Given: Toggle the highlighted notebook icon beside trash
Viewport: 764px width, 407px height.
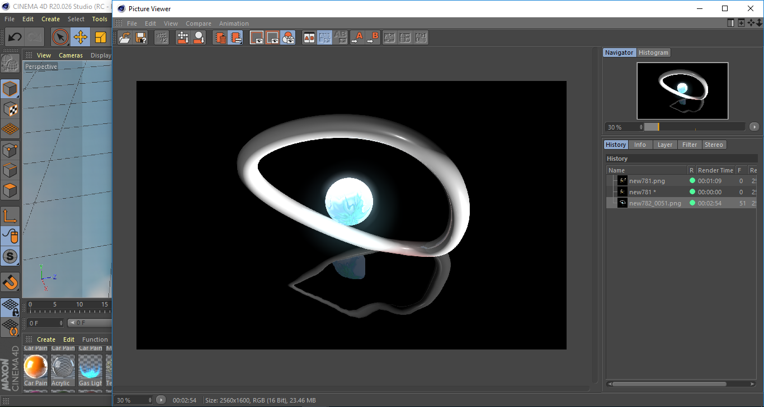Looking at the screenshot, I should tap(236, 38).
